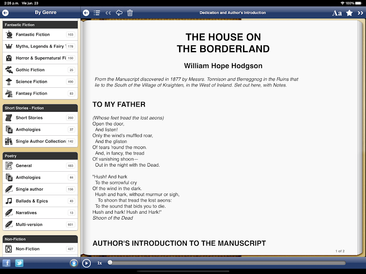Select Single author poetry

tap(40, 189)
